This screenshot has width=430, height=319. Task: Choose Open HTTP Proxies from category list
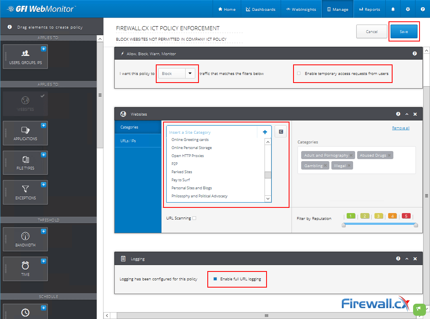pyautogui.click(x=188, y=156)
